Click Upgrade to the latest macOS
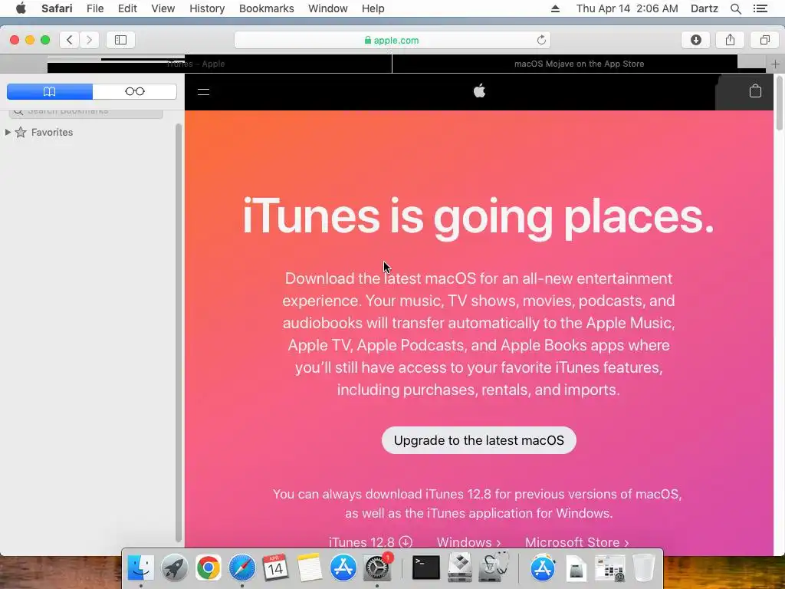This screenshot has width=785, height=589. pyautogui.click(x=479, y=440)
